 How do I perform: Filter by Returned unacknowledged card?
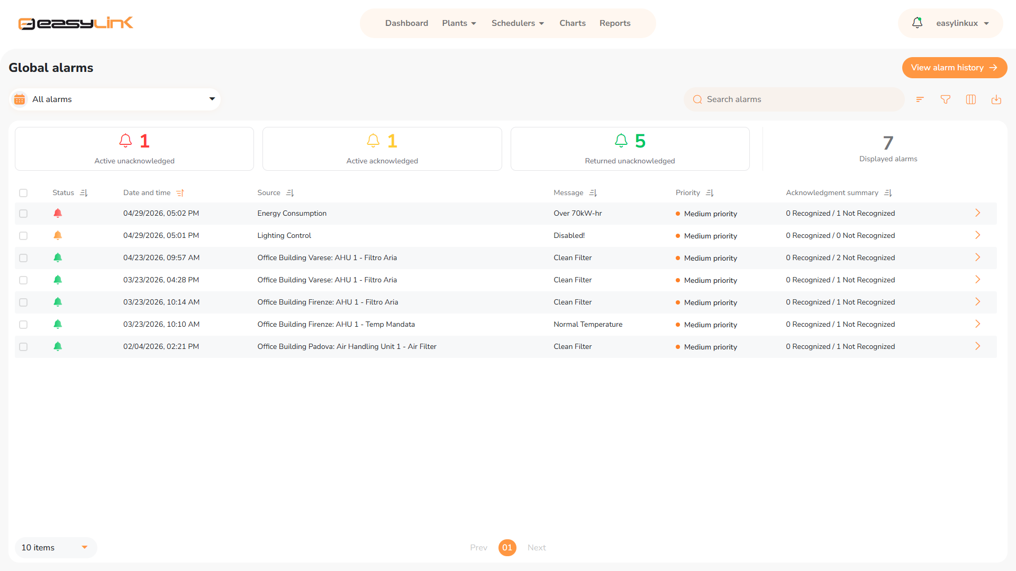click(x=630, y=149)
